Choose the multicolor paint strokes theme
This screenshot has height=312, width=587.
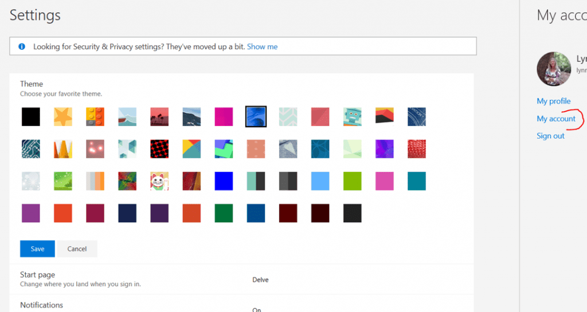127,181
